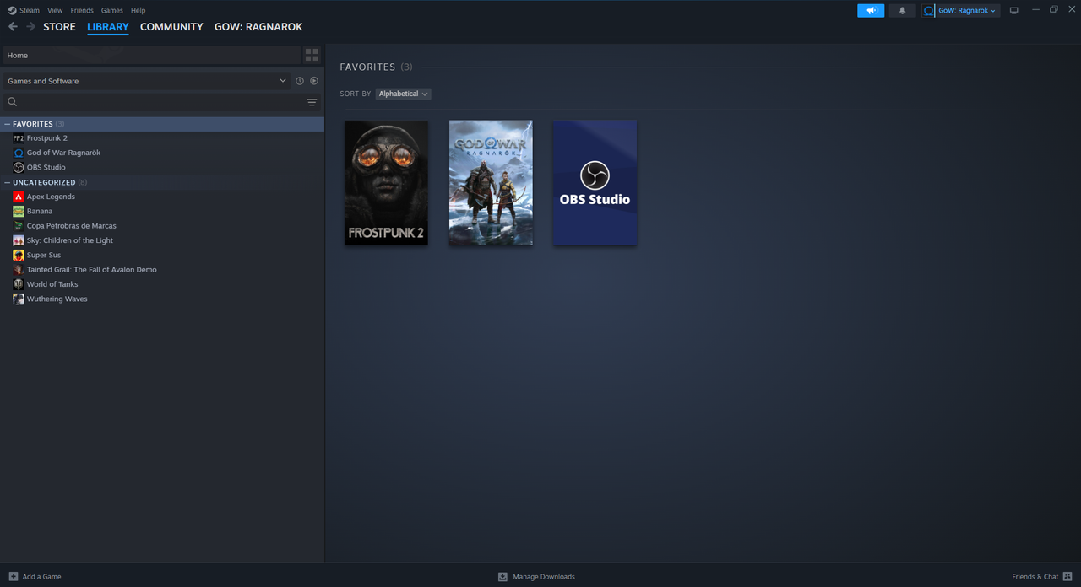Open the Friends menu
This screenshot has width=1081, height=587.
click(82, 10)
